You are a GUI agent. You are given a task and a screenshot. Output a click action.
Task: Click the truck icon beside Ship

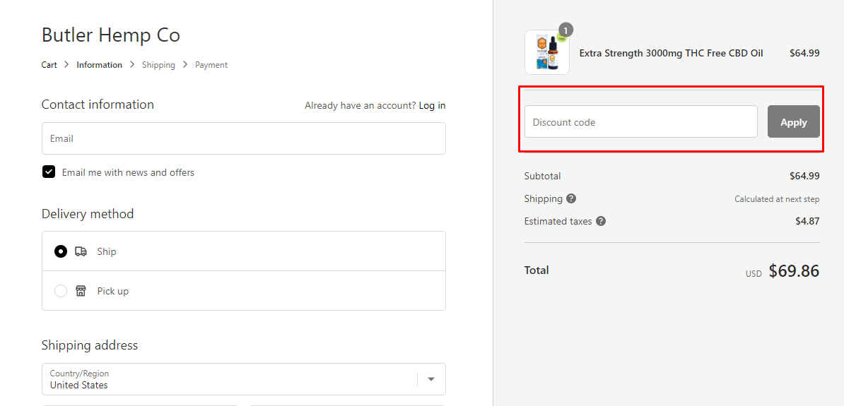point(81,251)
